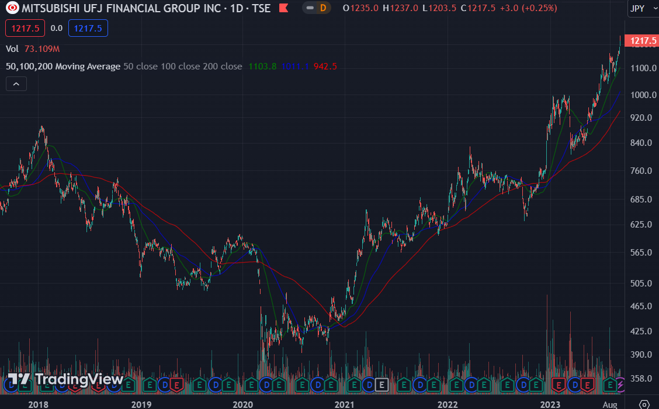659x409 pixels.
Task: Click the orange D data status indicator
Action: point(322,8)
